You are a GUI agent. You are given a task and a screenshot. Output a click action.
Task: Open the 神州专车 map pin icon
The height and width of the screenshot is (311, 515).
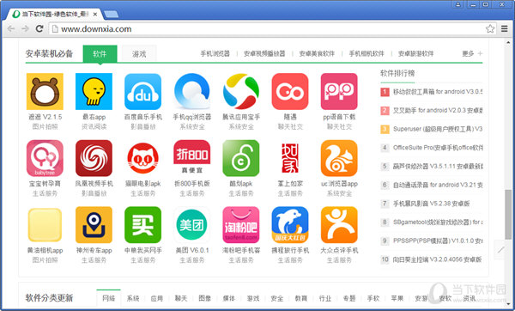[94, 225]
